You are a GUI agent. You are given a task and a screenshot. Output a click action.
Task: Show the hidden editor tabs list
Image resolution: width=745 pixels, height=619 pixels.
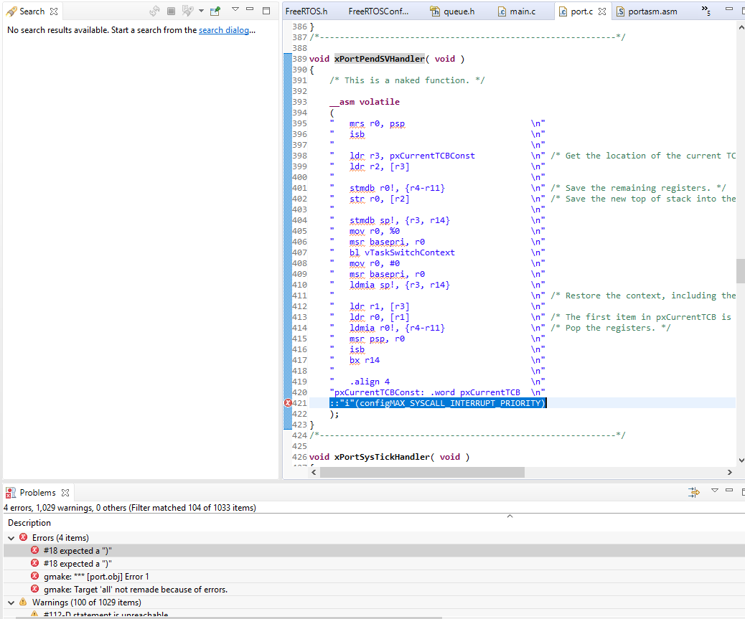706,11
